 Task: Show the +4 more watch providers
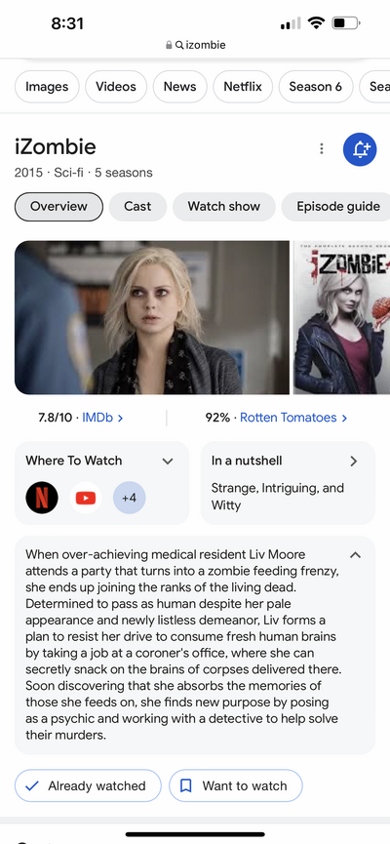pos(129,498)
